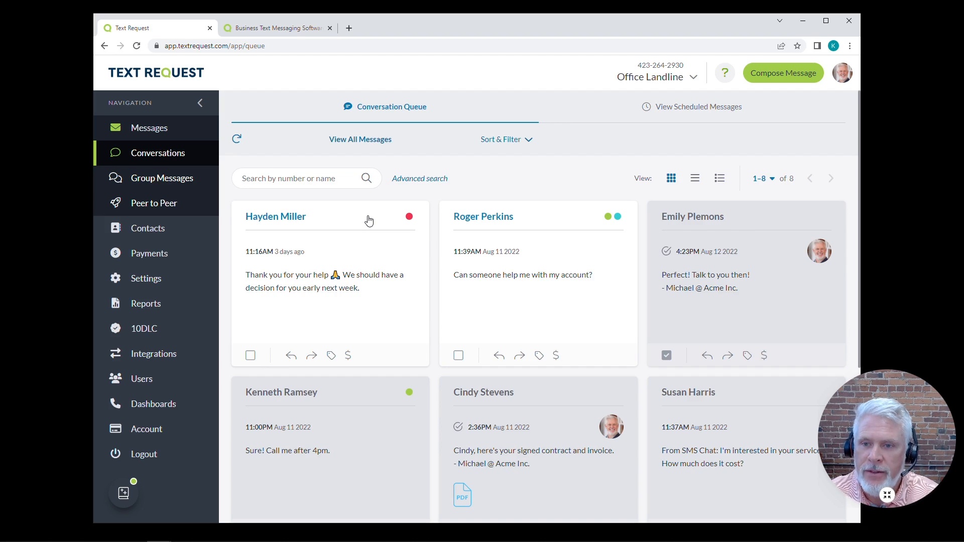Select the checkbox on Hayden Miller's card
The width and height of the screenshot is (964, 542).
tap(250, 355)
